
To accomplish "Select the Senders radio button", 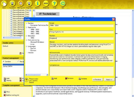I will (4, 61).
